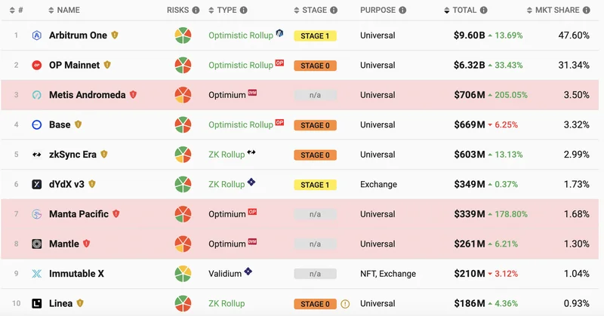Sort by the Stage column header
The height and width of the screenshot is (316, 604).
click(310, 11)
